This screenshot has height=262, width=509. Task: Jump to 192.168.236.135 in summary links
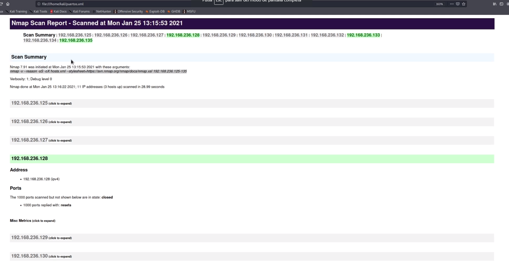point(76,40)
